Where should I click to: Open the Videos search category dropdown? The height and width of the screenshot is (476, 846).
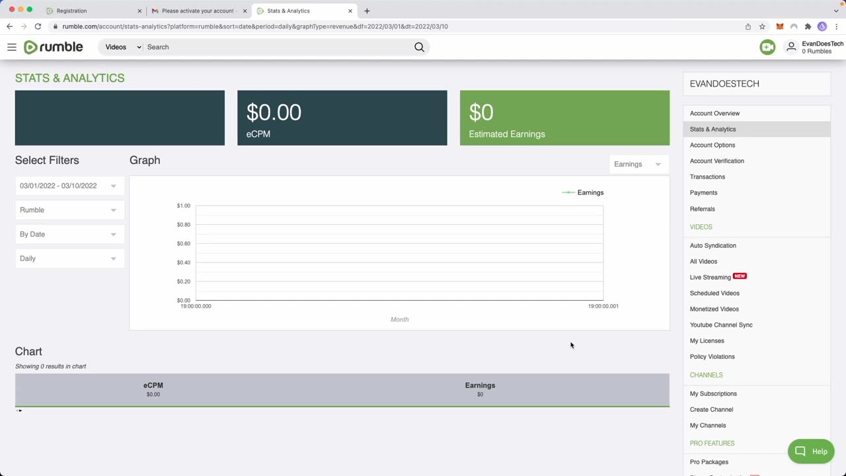click(123, 47)
